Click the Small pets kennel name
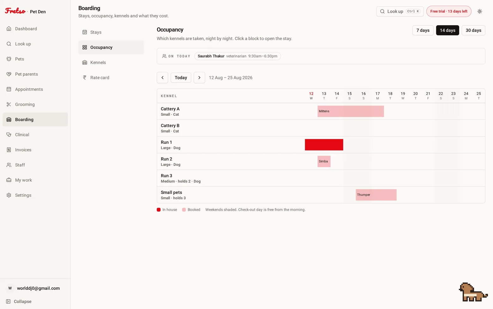The height and width of the screenshot is (309, 493). pos(171,192)
